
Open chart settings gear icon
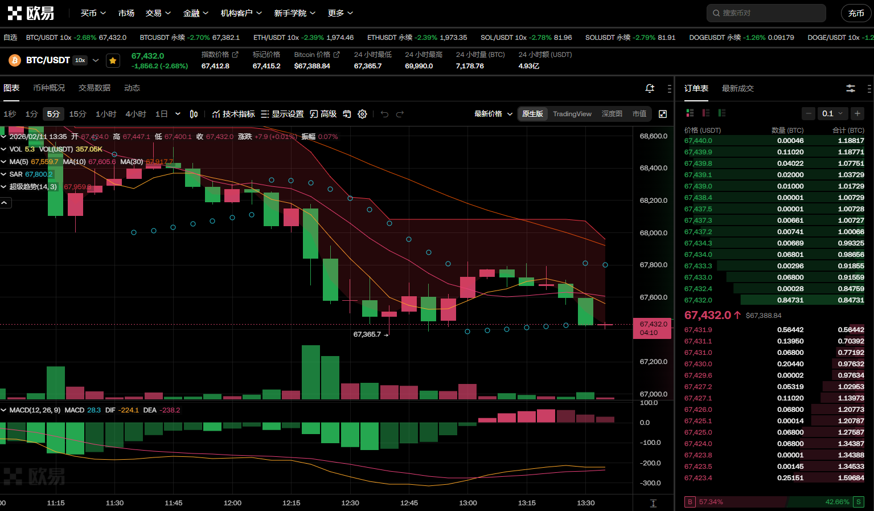click(362, 114)
